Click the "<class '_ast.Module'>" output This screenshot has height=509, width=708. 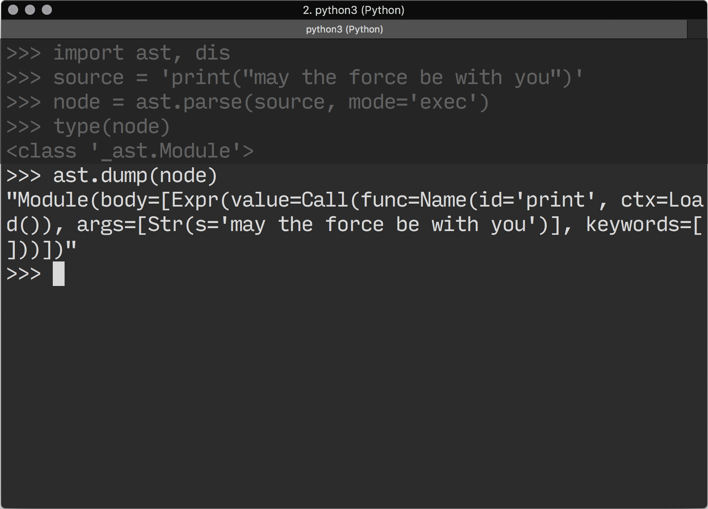(130, 151)
